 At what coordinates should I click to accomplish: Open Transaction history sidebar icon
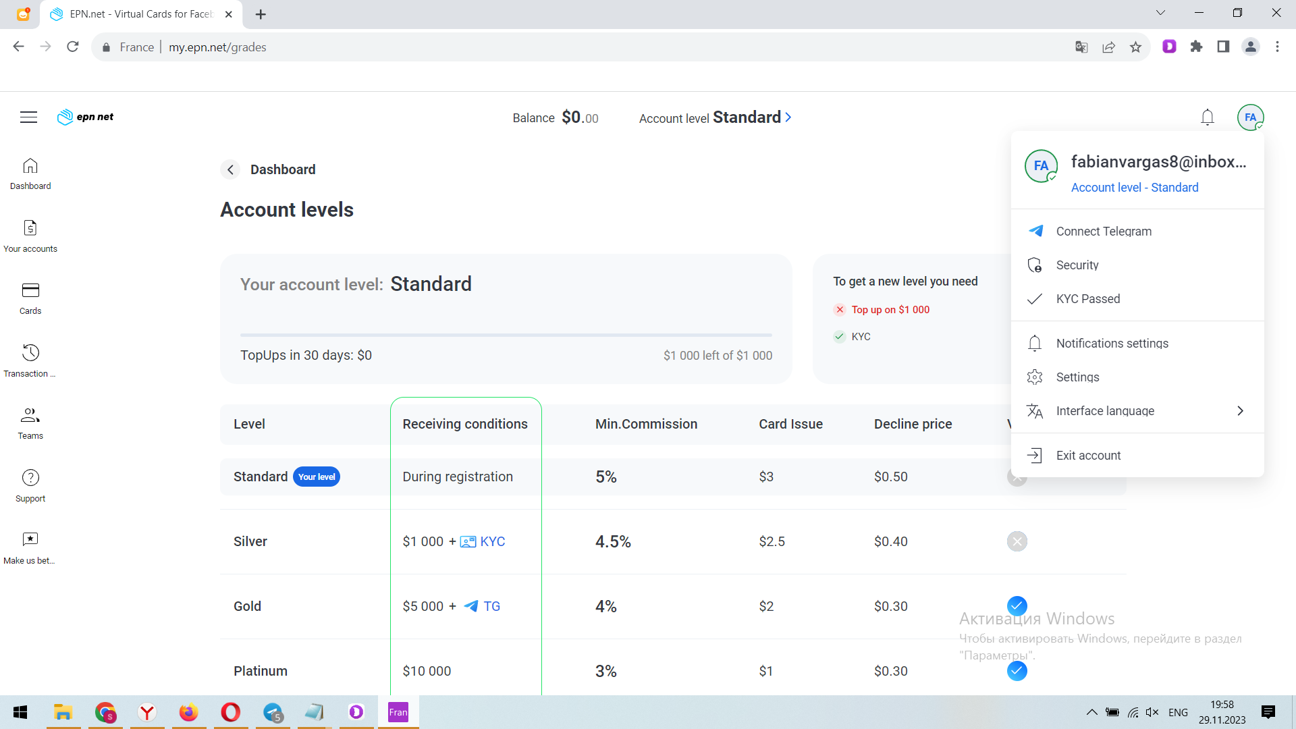30,360
